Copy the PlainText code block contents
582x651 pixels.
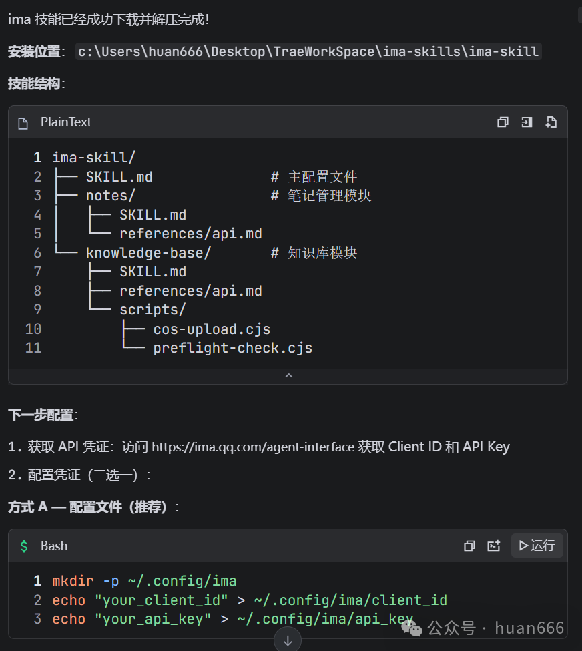tap(503, 122)
